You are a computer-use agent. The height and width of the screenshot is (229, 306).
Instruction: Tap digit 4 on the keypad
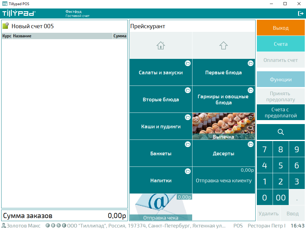(264, 165)
